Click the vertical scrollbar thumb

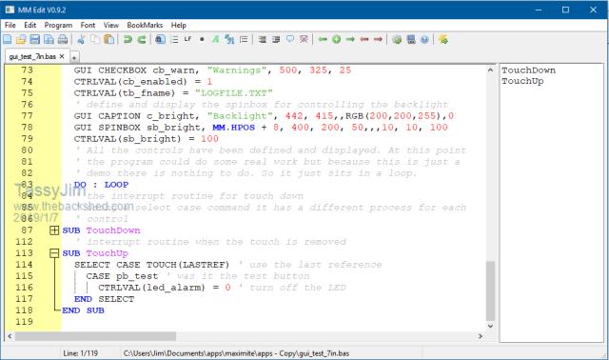click(x=491, y=290)
